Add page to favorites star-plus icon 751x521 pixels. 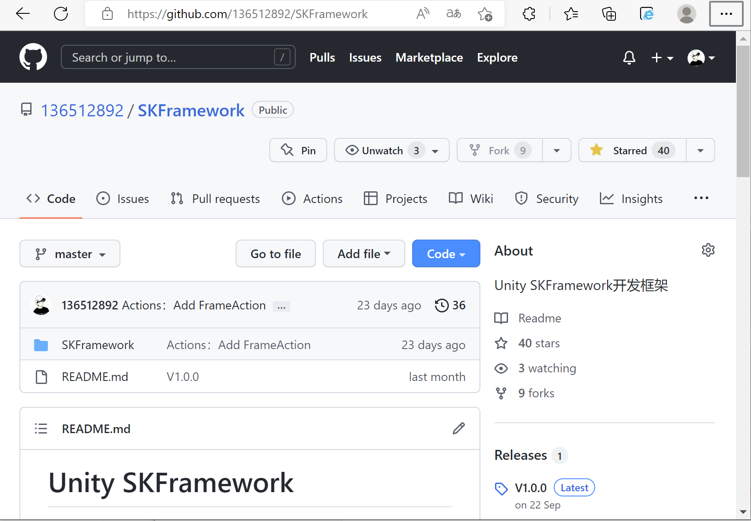[x=485, y=14]
